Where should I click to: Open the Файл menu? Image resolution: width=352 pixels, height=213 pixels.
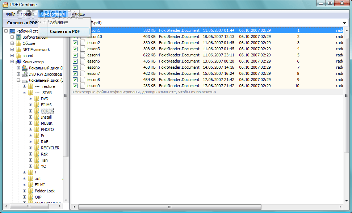[x=11, y=14]
